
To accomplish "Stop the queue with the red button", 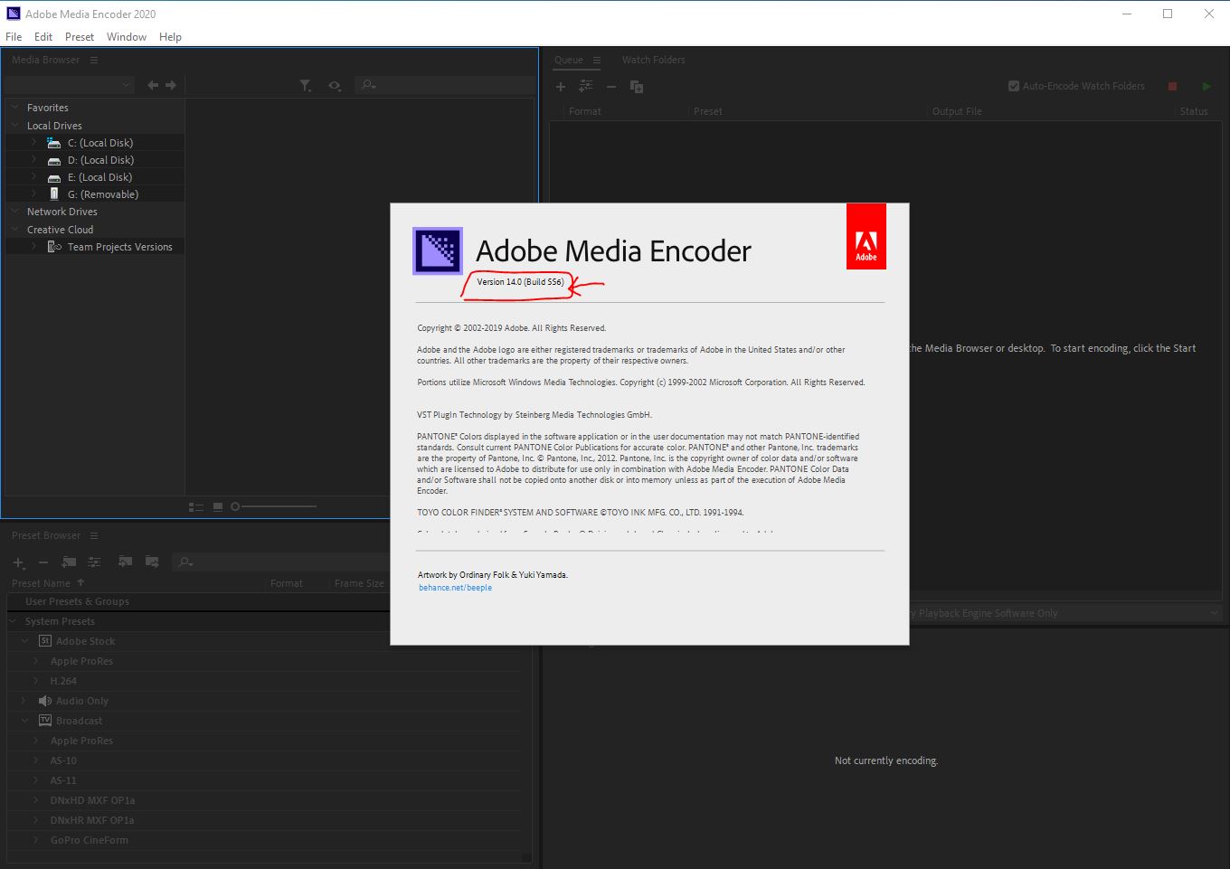I will click(x=1173, y=87).
